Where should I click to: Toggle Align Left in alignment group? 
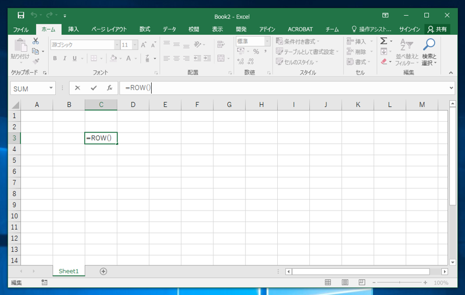167,58
